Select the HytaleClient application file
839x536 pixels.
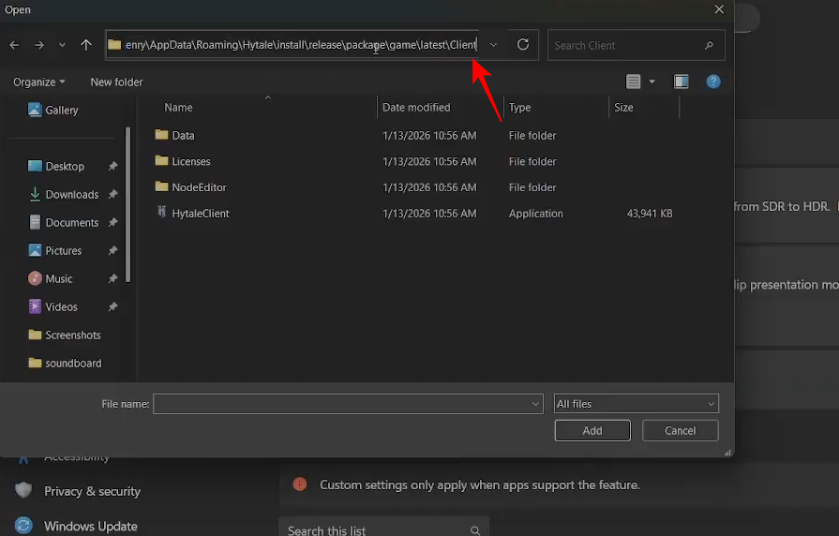pos(200,214)
